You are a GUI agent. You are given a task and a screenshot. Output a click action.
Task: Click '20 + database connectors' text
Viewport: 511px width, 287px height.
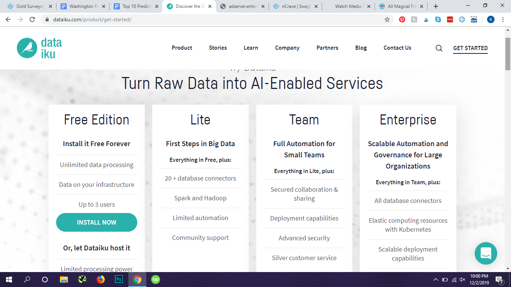pos(201,178)
